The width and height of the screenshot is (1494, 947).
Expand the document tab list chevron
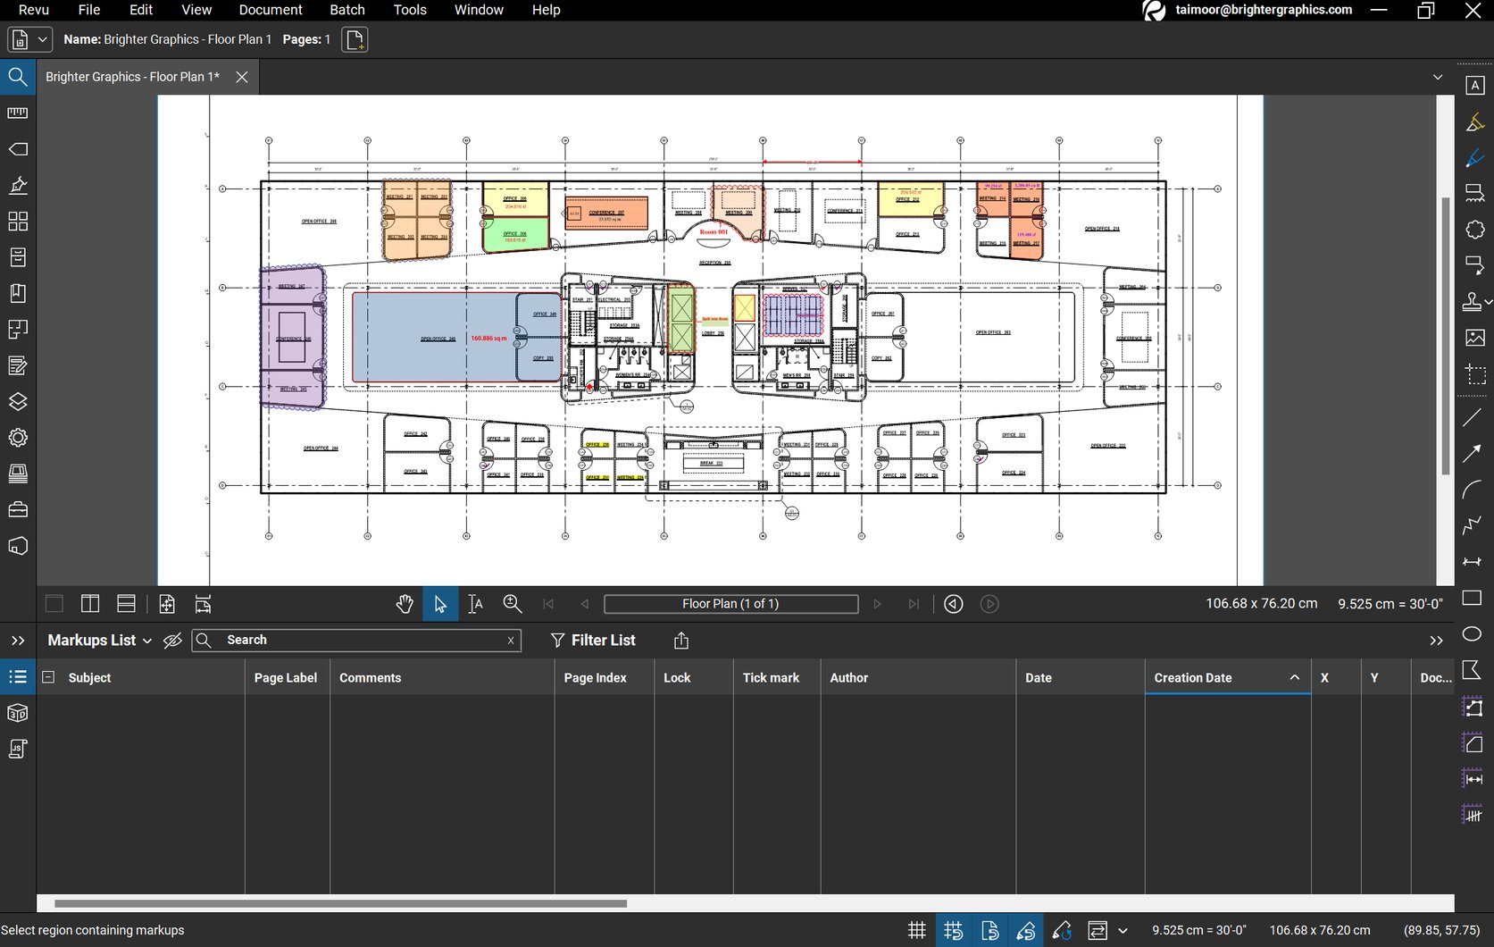(x=1438, y=77)
